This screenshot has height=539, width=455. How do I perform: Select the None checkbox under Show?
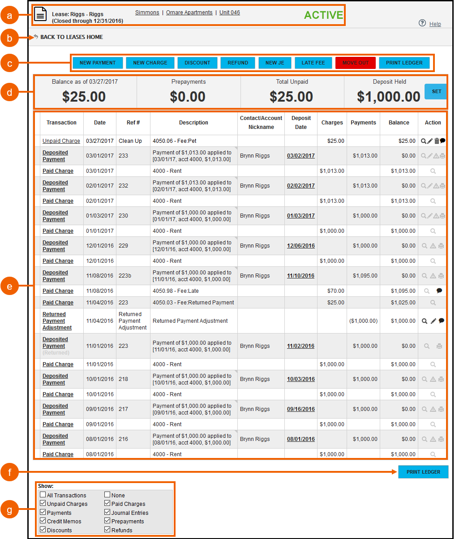pos(107,495)
